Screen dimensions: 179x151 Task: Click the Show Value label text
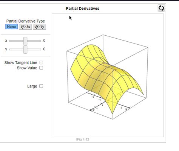(x=27, y=68)
